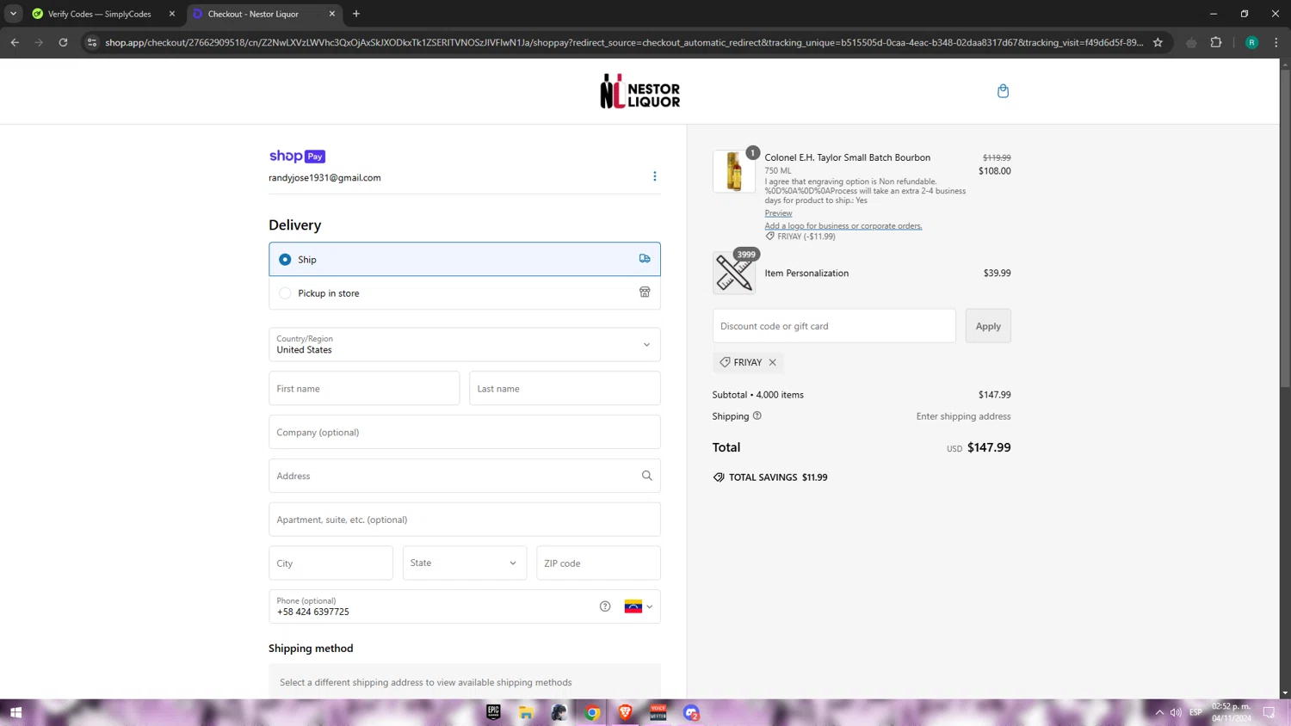This screenshot has height=726, width=1291.
Task: Open the phone number help icon
Action: click(x=605, y=606)
